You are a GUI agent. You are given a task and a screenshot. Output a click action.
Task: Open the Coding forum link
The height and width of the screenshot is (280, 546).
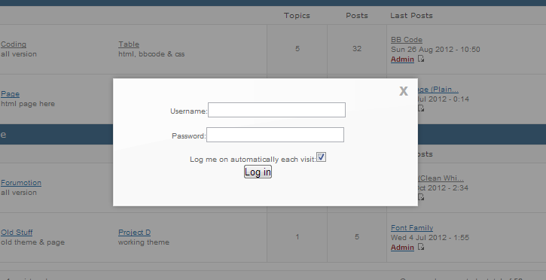point(14,44)
